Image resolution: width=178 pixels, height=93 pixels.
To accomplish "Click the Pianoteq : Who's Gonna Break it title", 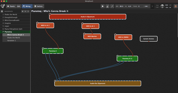I will [x=50, y=11].
